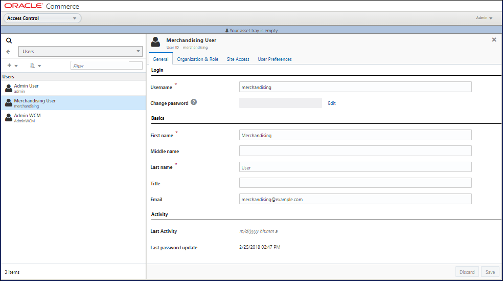Viewport: 503px width, 281px height.
Task: Select Admin WCM in the list
Action: pos(73,118)
